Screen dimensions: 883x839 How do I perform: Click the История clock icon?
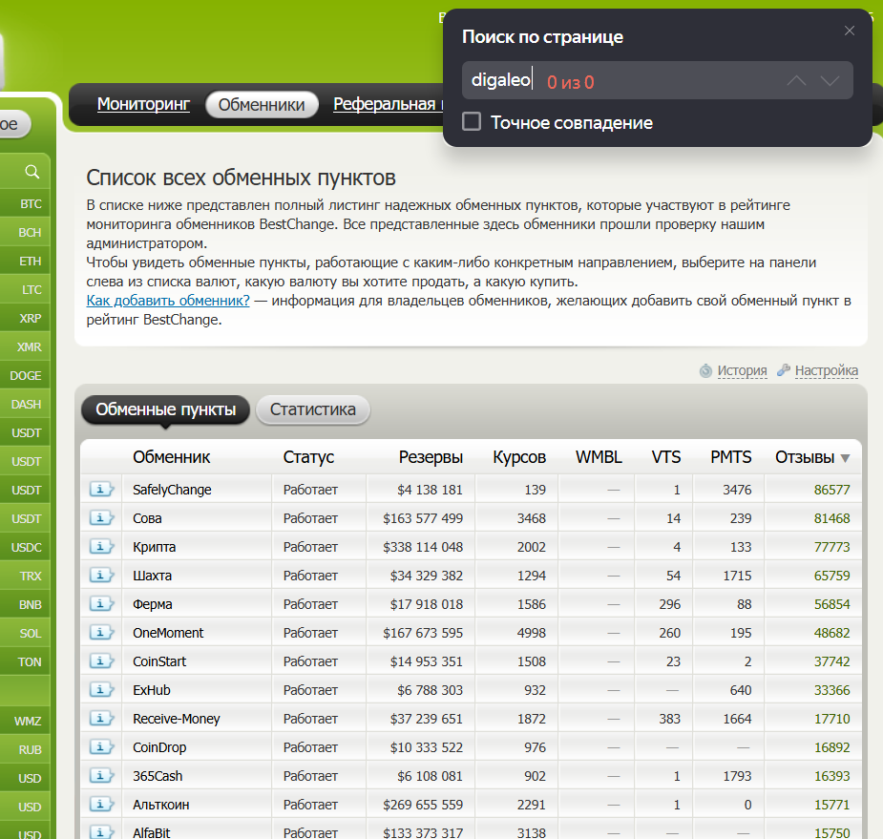[x=705, y=371]
